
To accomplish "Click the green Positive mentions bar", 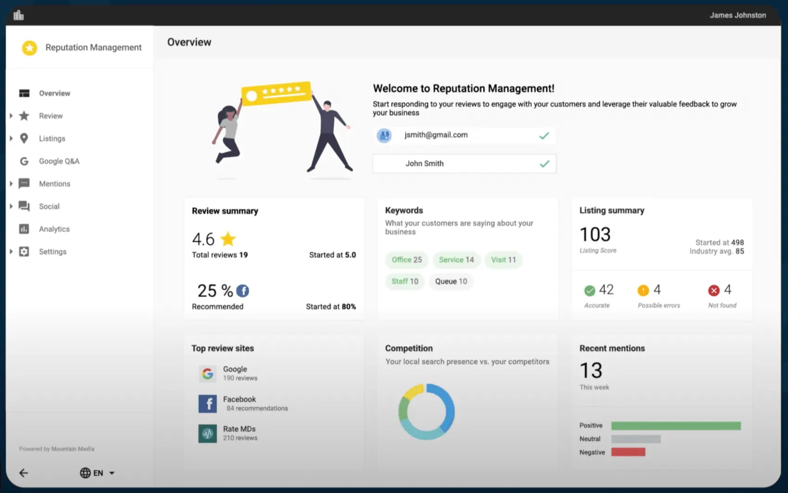I will point(675,425).
